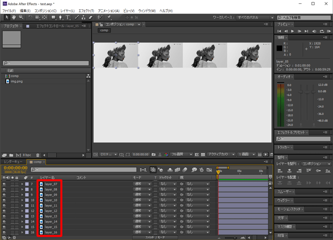Open workspace dropdown showing すべてのパネル
Image resolution: width=333 pixels, height=240 pixels.
pyautogui.click(x=255, y=17)
